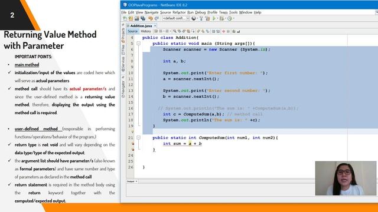Open the Refactor menu

pyautogui.click(x=179, y=12)
